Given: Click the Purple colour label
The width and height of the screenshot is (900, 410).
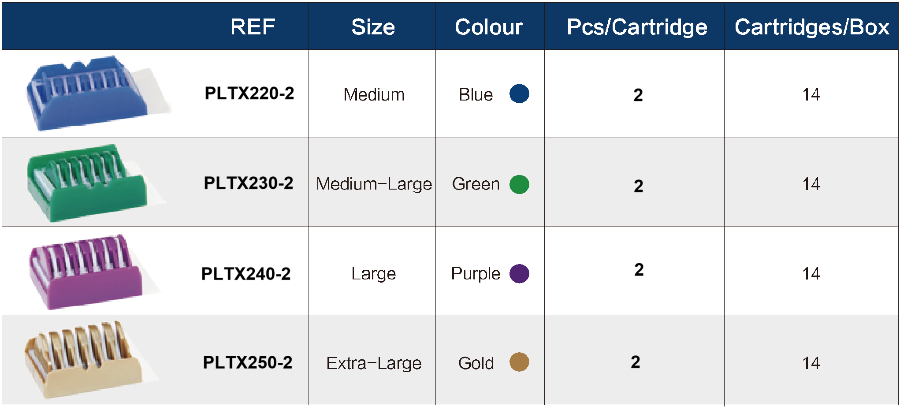Looking at the screenshot, I should [476, 273].
